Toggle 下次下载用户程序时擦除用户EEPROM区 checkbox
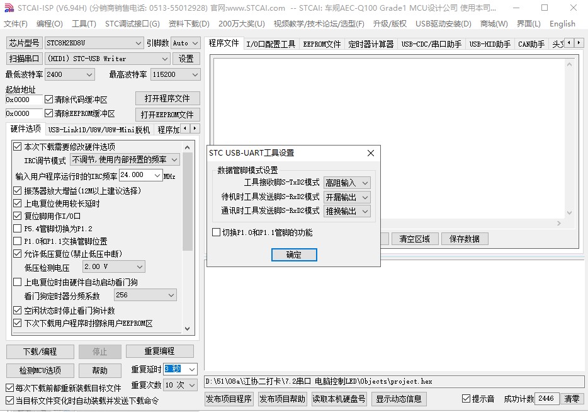The height and width of the screenshot is (412, 588). tap(17, 323)
